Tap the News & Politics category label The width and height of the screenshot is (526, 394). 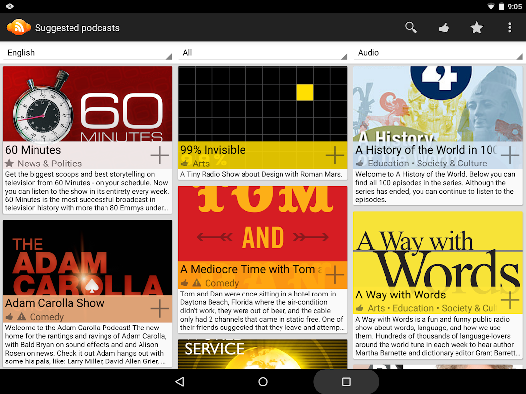click(50, 164)
